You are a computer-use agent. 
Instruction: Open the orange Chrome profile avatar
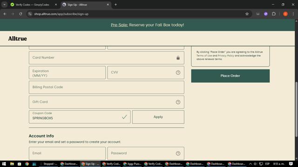point(285,14)
